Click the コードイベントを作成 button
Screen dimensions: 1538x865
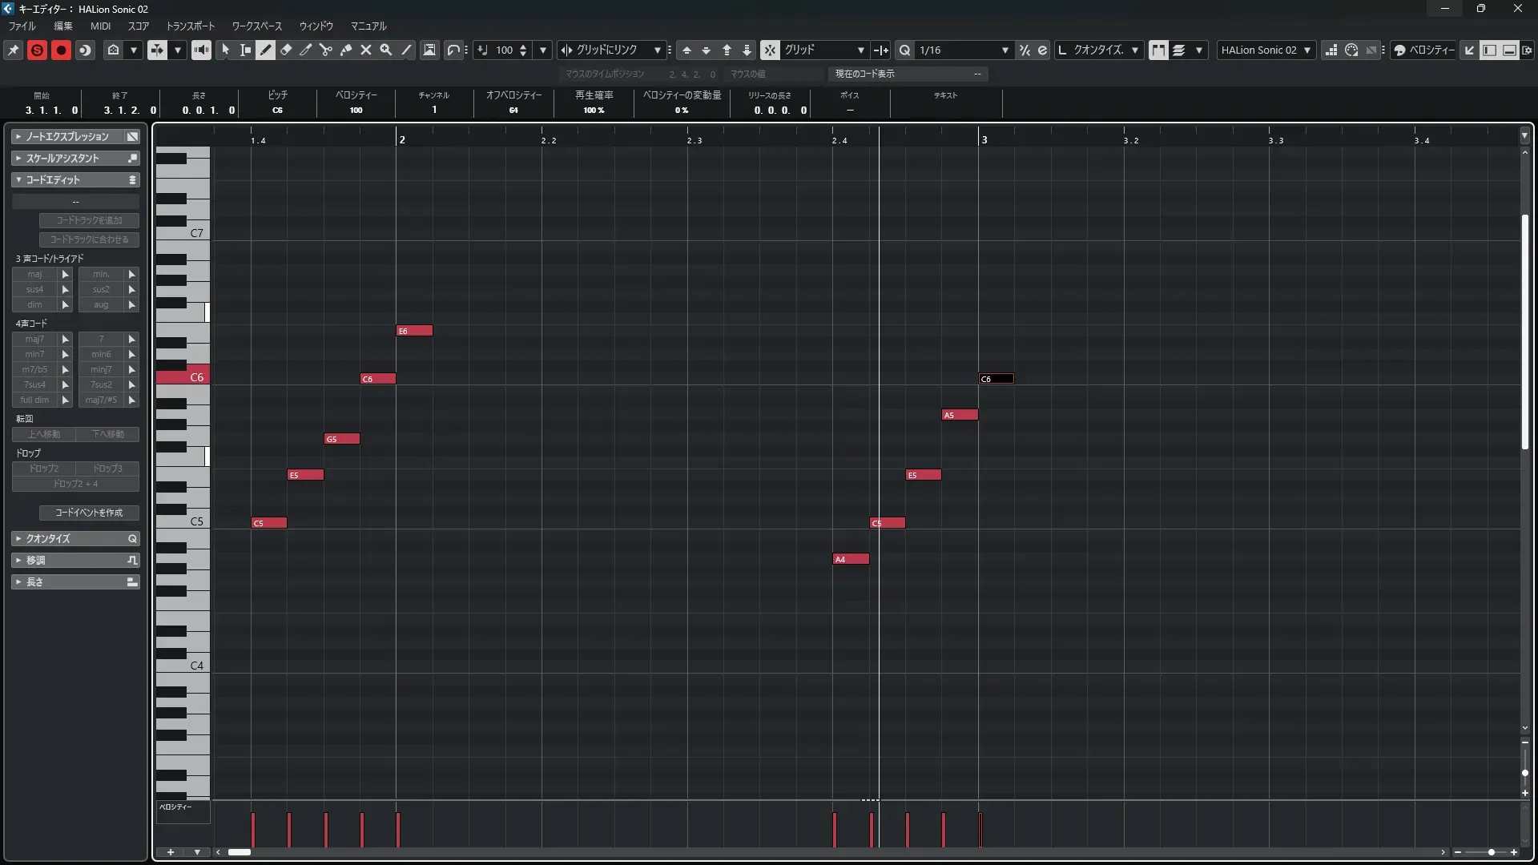(x=89, y=513)
